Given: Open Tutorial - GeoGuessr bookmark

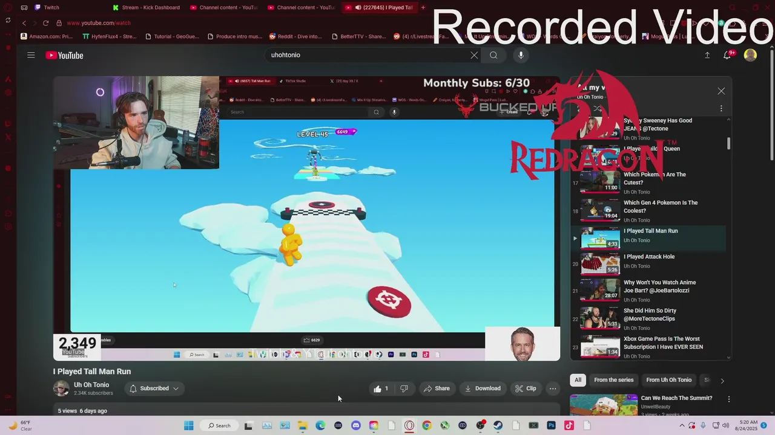Looking at the screenshot, I should point(171,36).
